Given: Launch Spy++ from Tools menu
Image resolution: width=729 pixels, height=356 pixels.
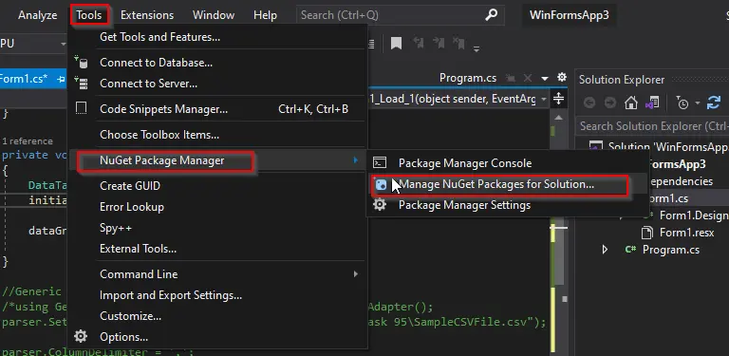Looking at the screenshot, I should (x=217, y=228).
